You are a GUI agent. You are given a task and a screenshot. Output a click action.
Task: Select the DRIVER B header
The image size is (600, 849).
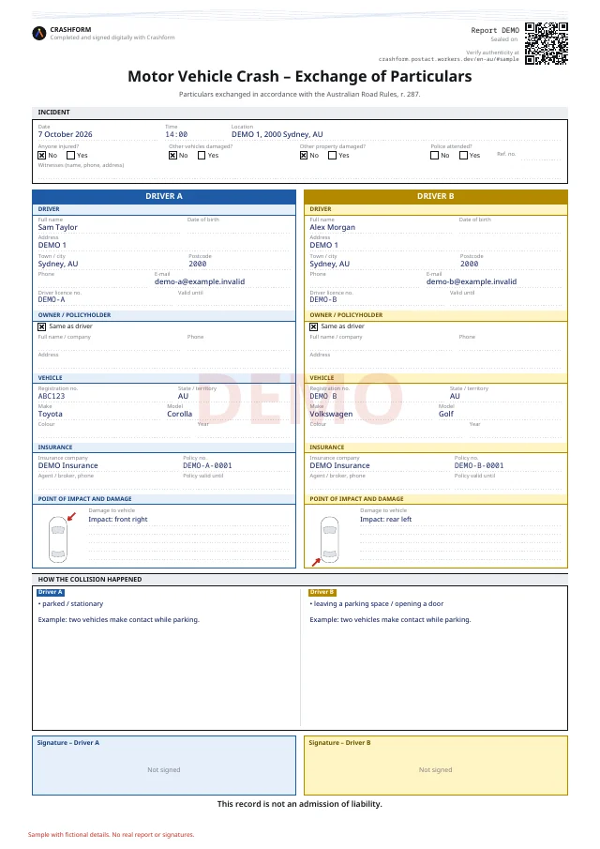[436, 196]
